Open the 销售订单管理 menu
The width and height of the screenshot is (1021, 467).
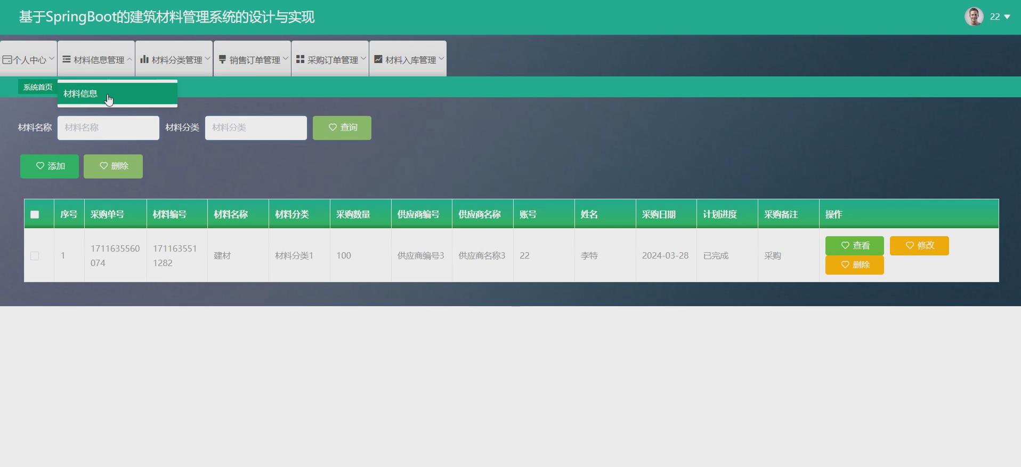[x=252, y=59]
